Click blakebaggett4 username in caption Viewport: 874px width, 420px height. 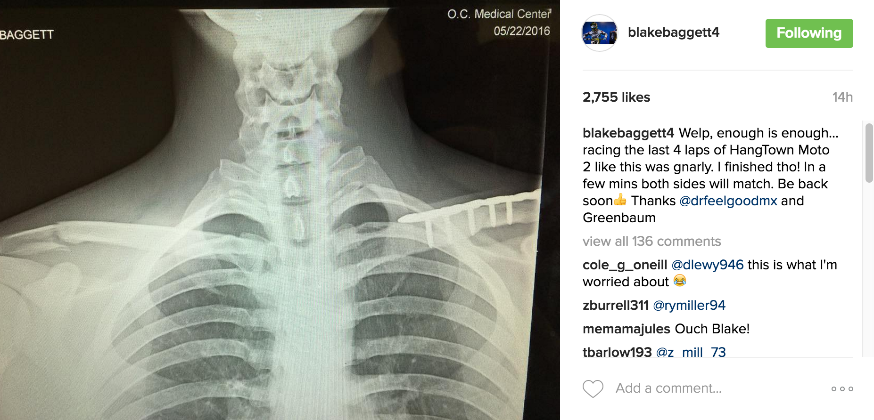tap(628, 133)
